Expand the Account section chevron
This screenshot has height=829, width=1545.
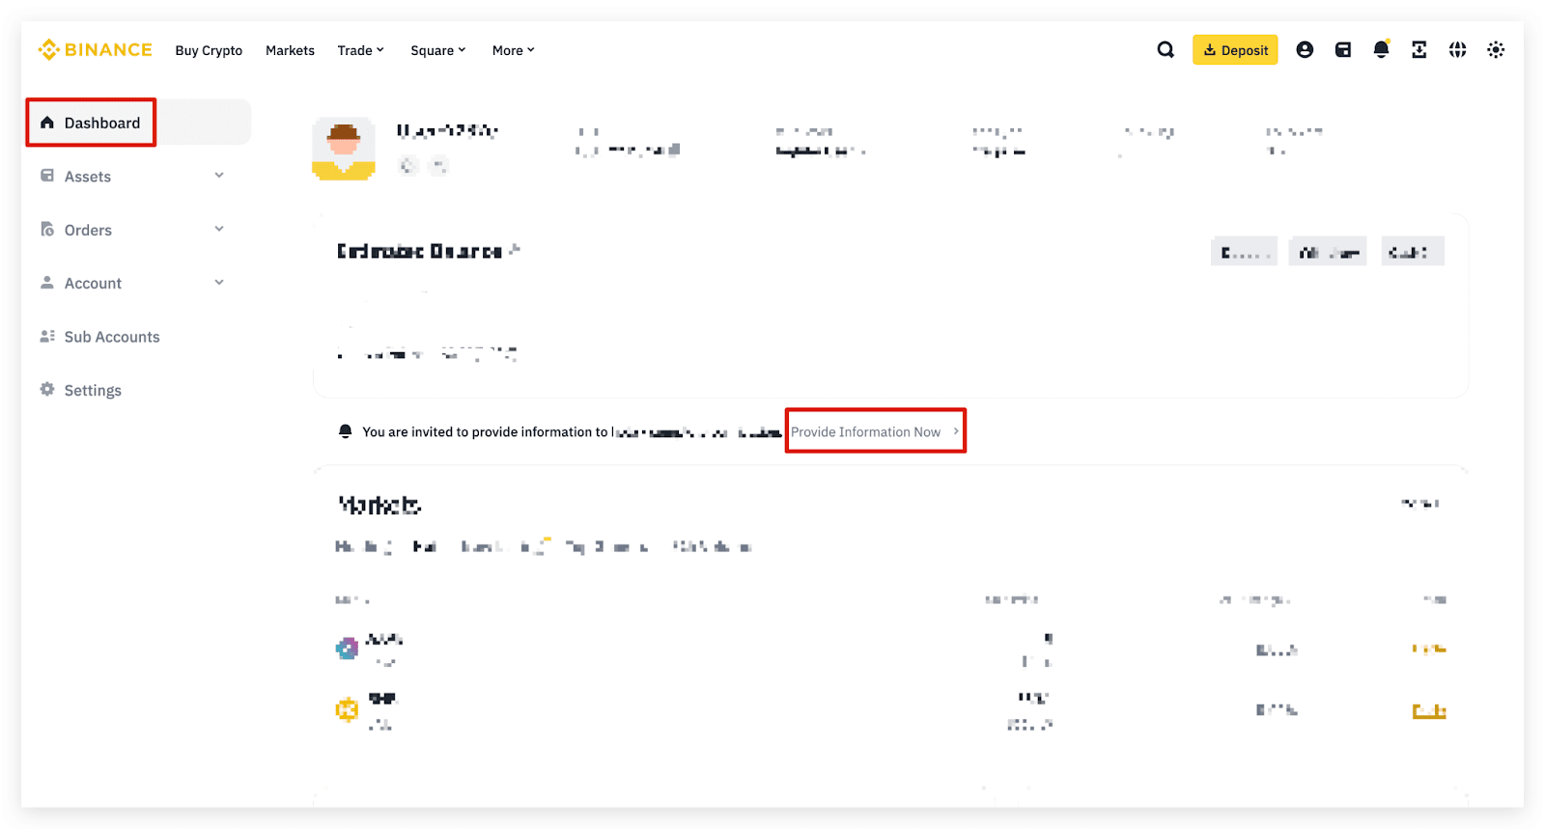[x=219, y=283]
